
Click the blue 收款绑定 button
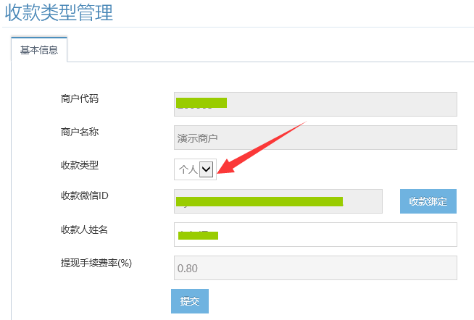[428, 201]
